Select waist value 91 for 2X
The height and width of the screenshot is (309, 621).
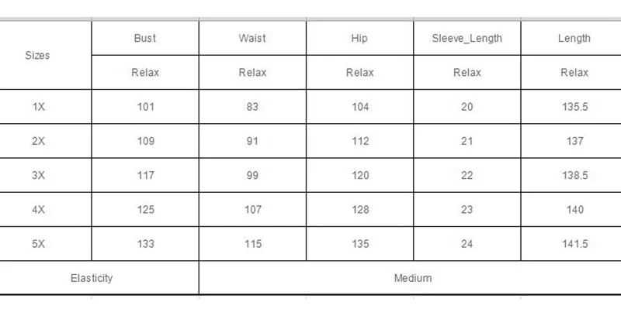click(252, 141)
